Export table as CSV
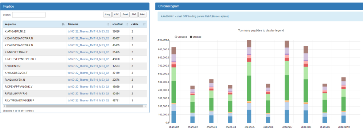Screen dimensions: 363x131 pyautogui.click(x=116, y=14)
